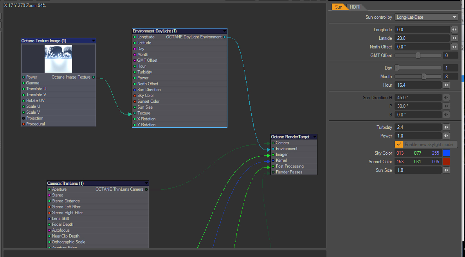Open Octane Texture Image node menu arrow
The image size is (465, 257).
[x=94, y=41]
